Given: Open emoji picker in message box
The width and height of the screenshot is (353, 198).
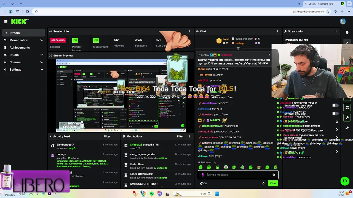Looking at the screenshot, I should [274, 175].
